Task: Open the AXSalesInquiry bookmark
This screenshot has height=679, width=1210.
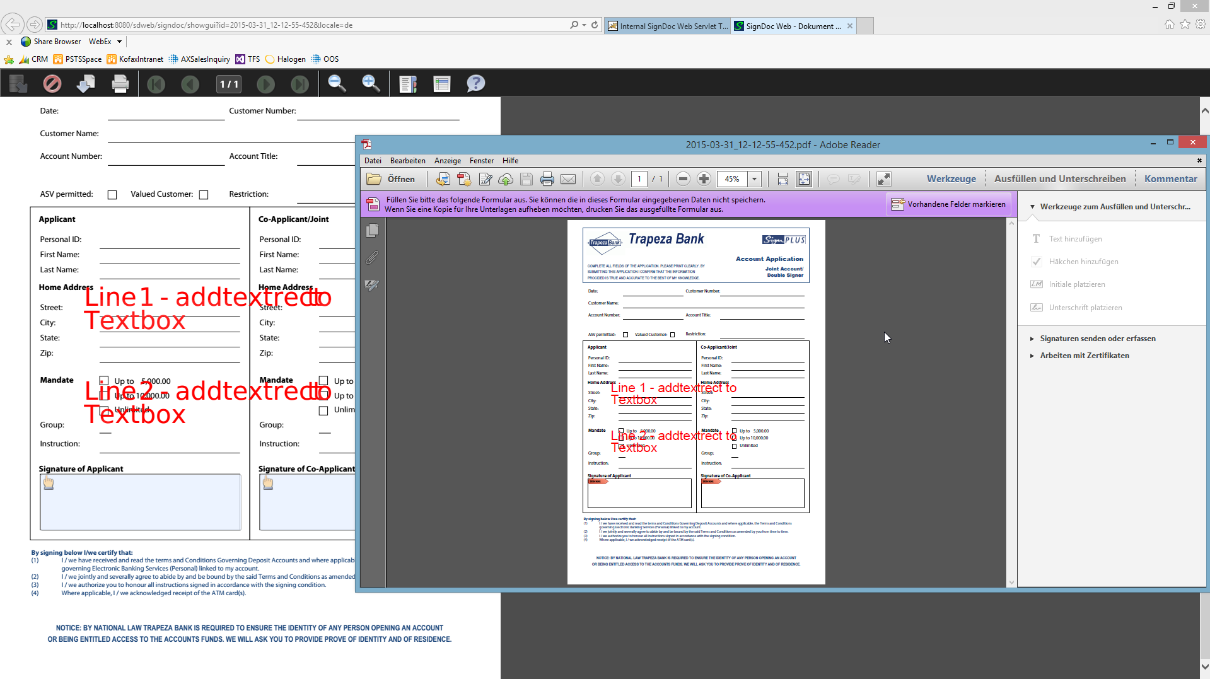Action: pos(199,59)
